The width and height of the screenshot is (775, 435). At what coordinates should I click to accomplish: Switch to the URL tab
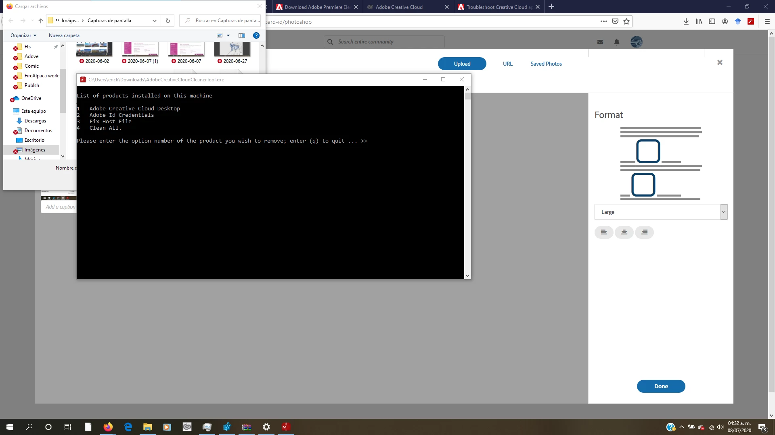507,64
